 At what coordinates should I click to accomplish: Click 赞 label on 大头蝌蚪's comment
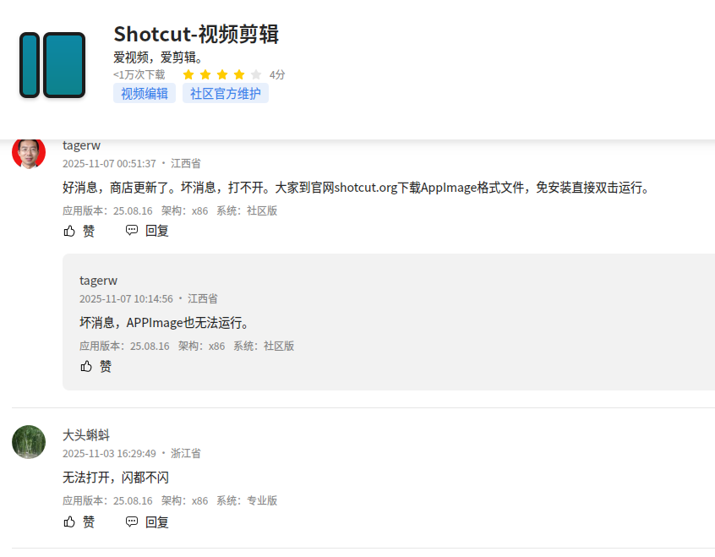tap(89, 522)
